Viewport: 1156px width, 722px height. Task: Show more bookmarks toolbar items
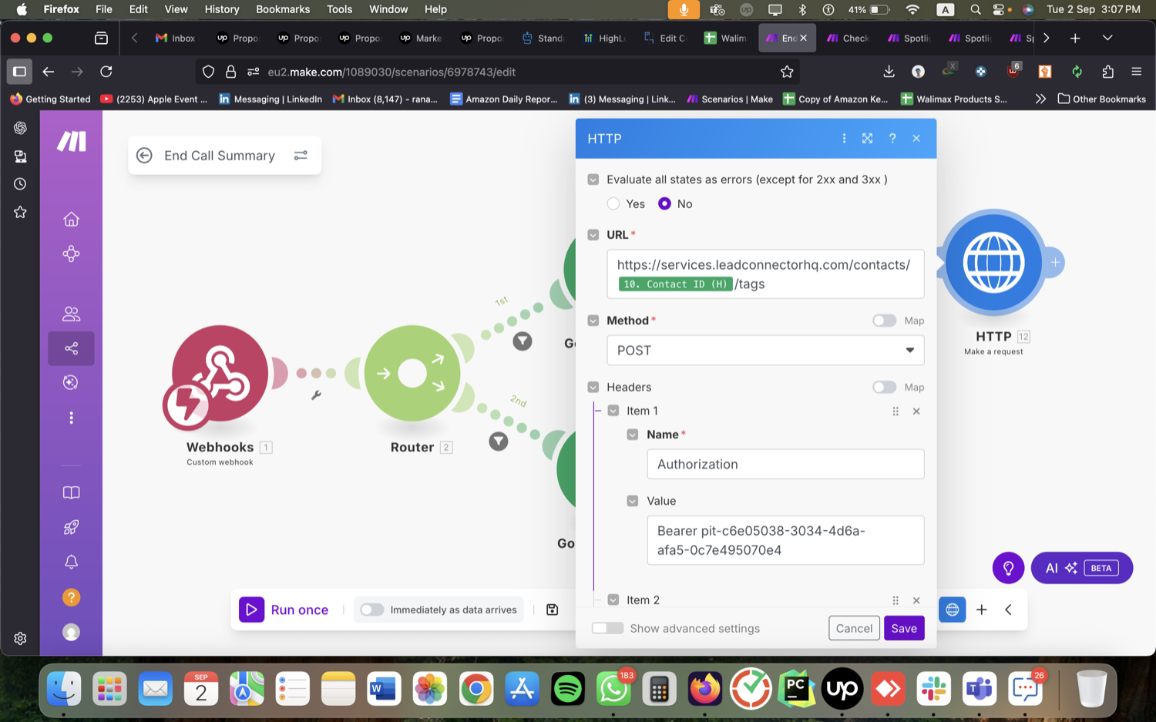(x=1040, y=99)
